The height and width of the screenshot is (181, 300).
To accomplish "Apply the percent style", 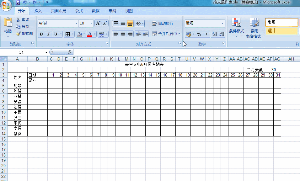I will 199,34.
